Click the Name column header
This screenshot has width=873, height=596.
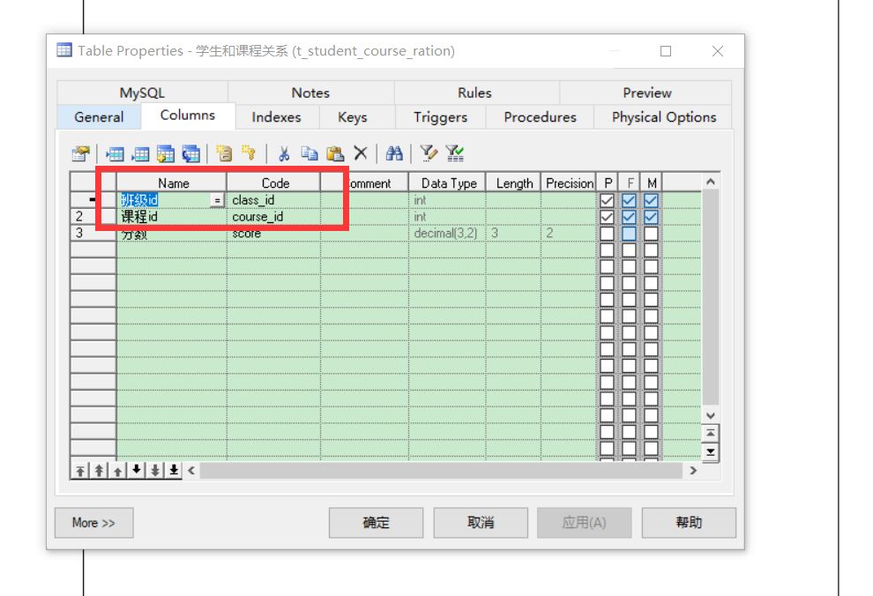tap(171, 183)
